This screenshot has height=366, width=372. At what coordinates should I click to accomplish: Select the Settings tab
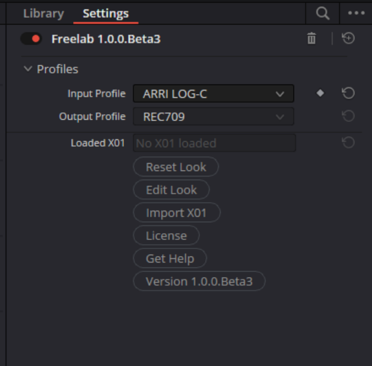[x=105, y=13]
